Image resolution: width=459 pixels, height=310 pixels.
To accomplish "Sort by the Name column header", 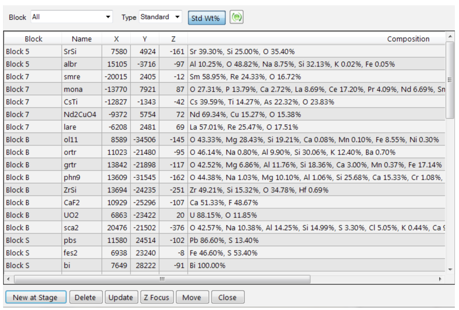I will coord(81,39).
